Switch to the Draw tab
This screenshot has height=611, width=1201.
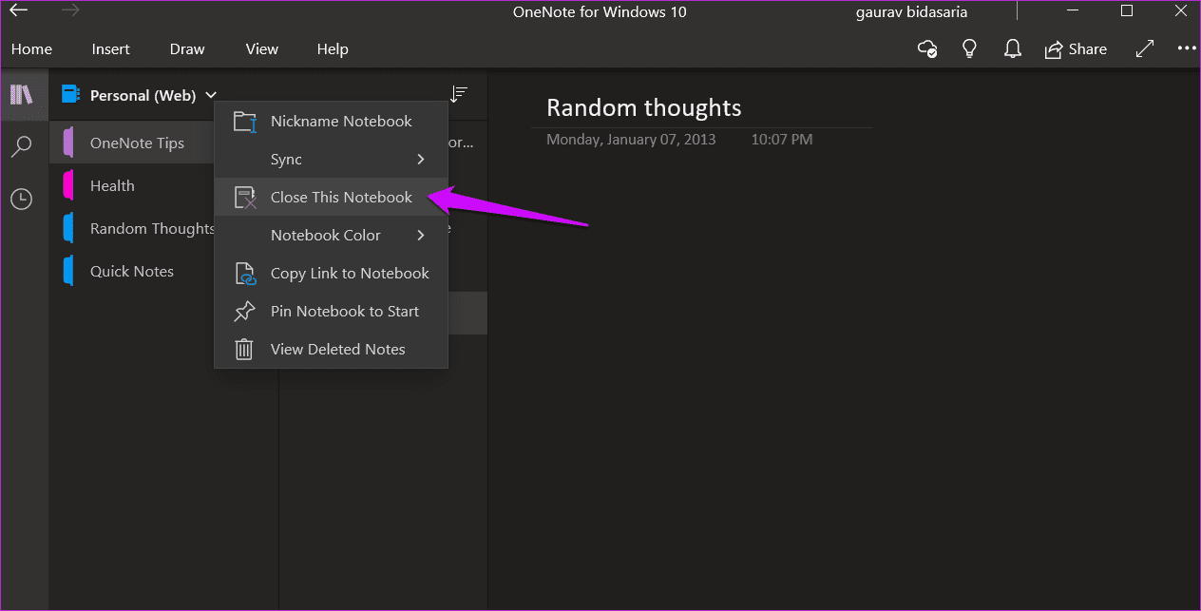(x=188, y=48)
